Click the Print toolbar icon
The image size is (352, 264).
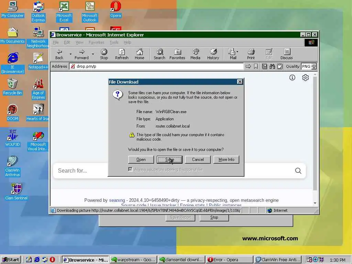(251, 54)
